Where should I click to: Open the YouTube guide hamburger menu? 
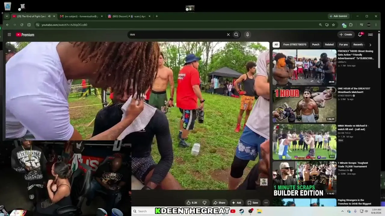pyautogui.click(x=9, y=35)
